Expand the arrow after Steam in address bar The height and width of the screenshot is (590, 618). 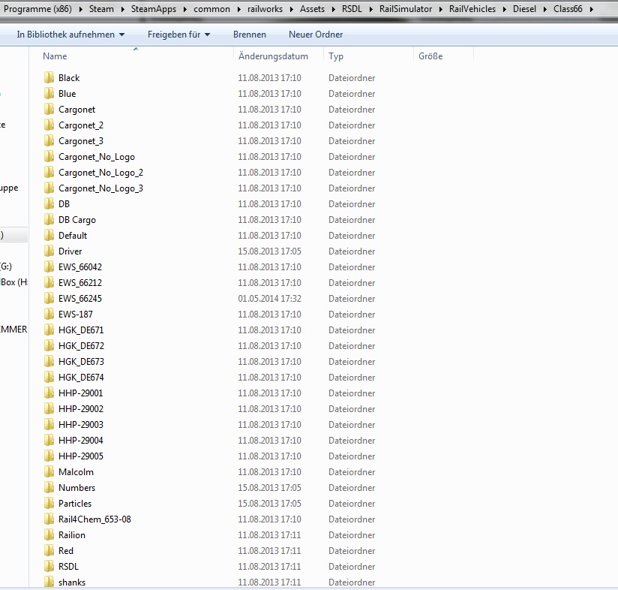click(x=122, y=9)
